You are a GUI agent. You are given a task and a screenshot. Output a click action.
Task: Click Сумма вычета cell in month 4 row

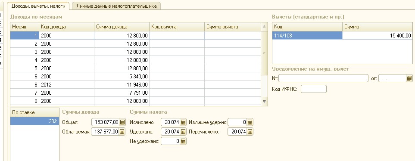[233, 60]
